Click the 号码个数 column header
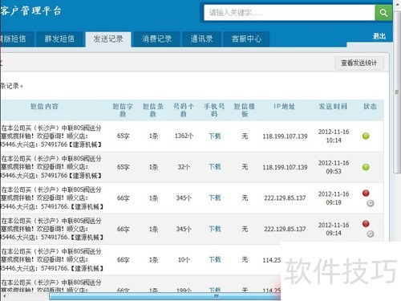Screen dimensions: 401x301 [184, 110]
